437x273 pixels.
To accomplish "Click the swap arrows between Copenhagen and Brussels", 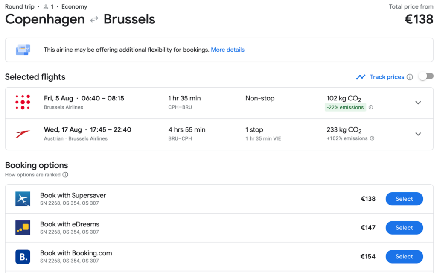I will 94,20.
